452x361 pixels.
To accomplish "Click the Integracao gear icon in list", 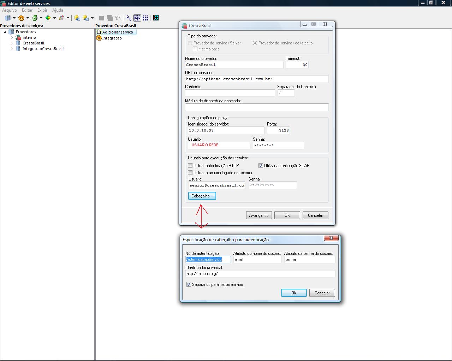I will point(99,38).
